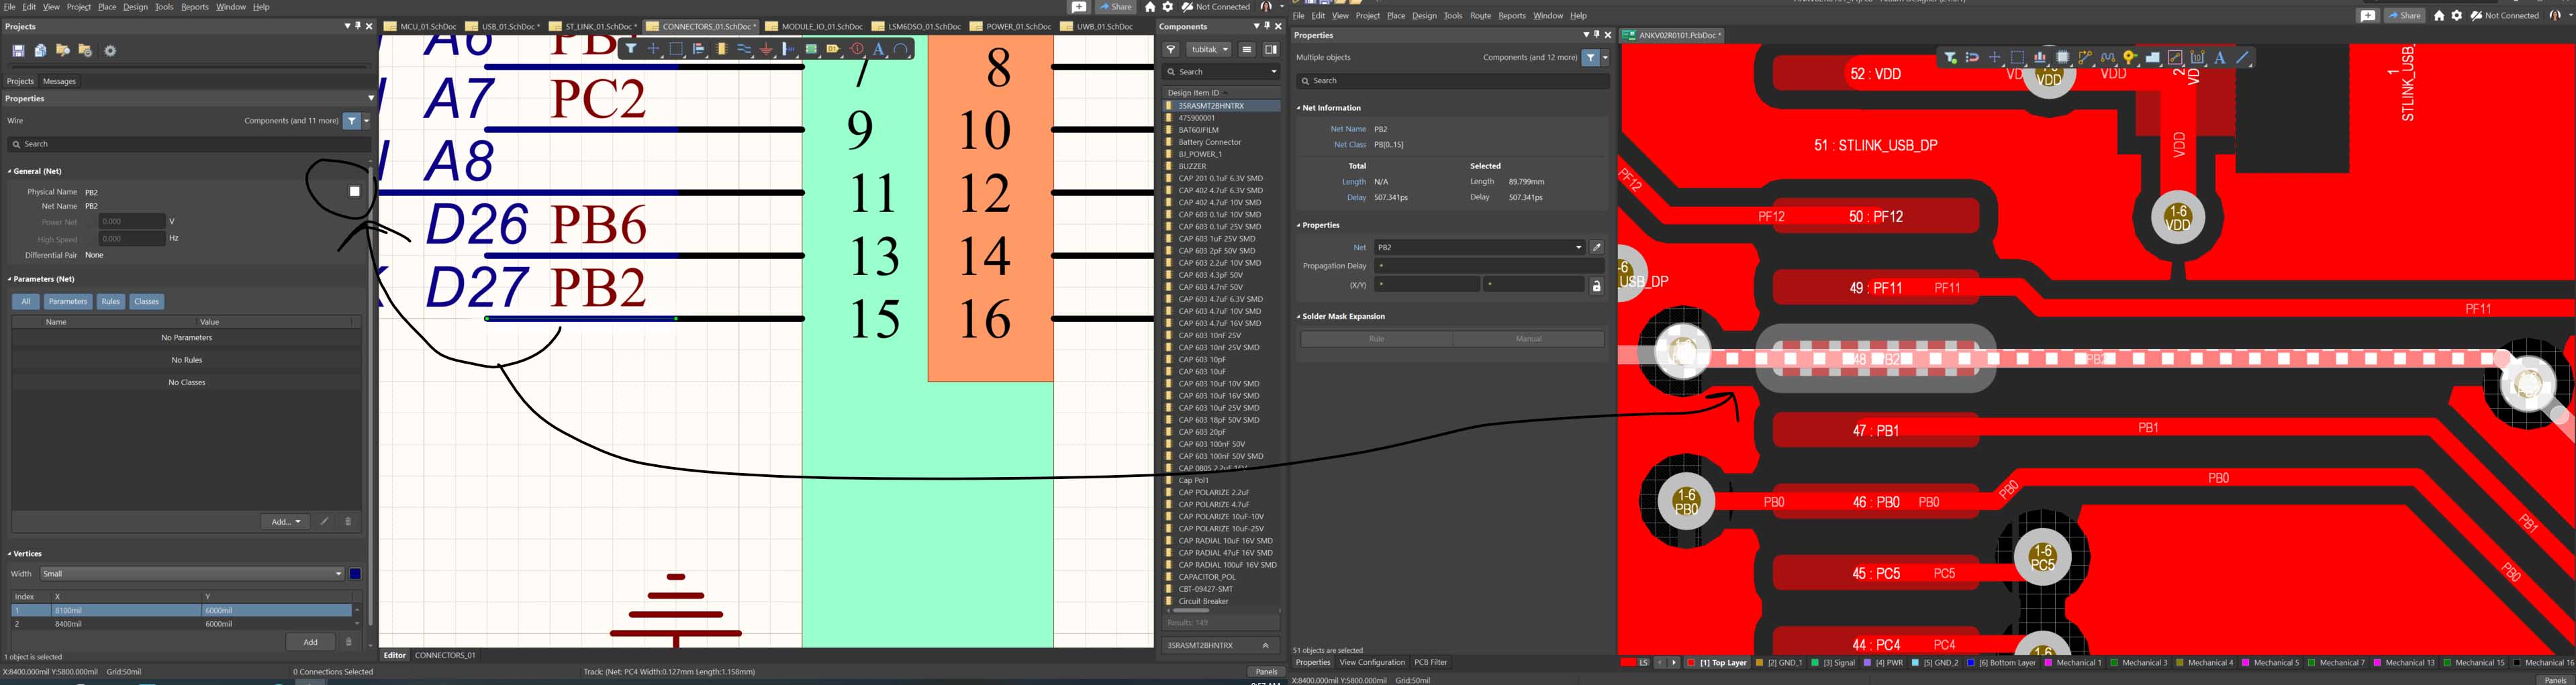Toggle the checkbox beside Physical Name PB2
Viewport: 2576px width, 685px height.
(x=354, y=192)
